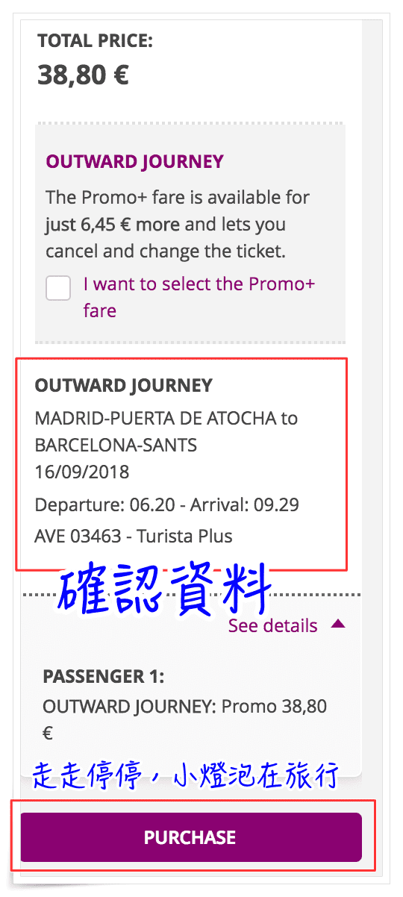The image size is (403, 897).
Task: Click "I want to select the Promo+ fare" label
Action: coord(199,297)
